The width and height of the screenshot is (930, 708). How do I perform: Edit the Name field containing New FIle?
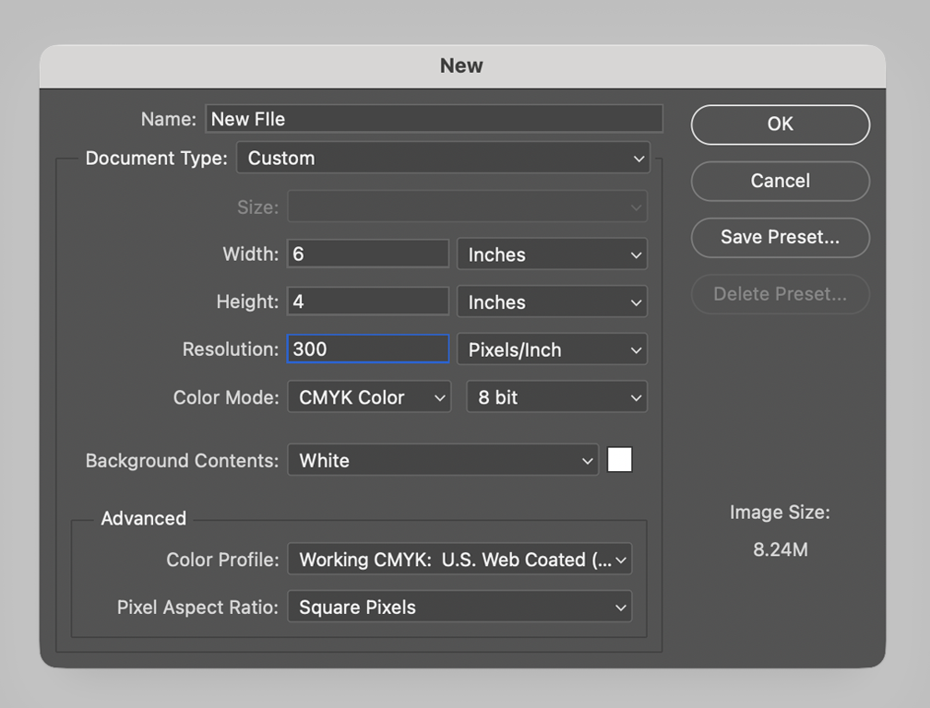pos(435,119)
